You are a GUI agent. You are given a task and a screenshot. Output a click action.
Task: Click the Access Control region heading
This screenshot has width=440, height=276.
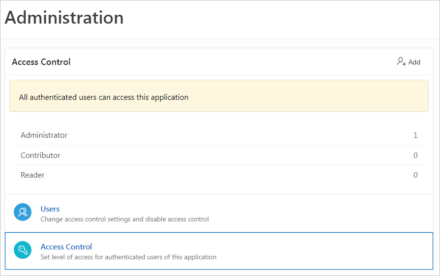point(41,62)
